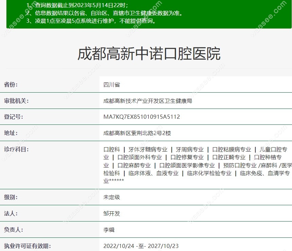Click 牙体牙髓病专业 in the department list

(x=148, y=149)
